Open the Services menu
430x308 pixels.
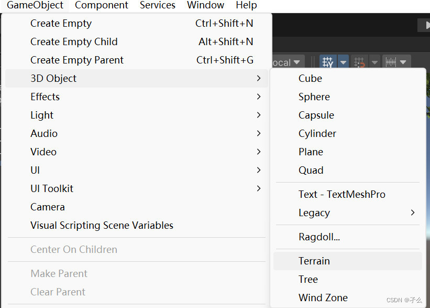pyautogui.click(x=158, y=5)
